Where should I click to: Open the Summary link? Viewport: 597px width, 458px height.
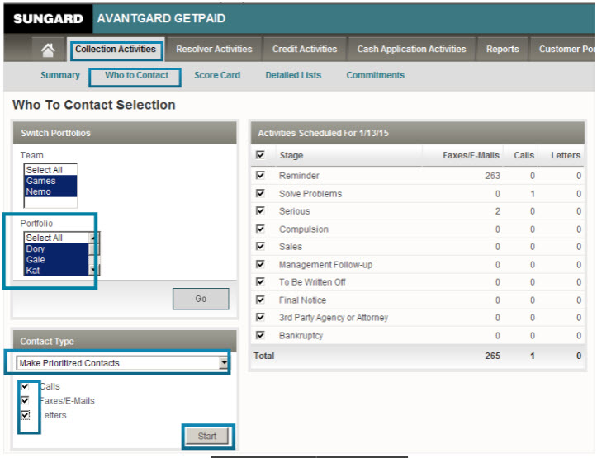60,75
